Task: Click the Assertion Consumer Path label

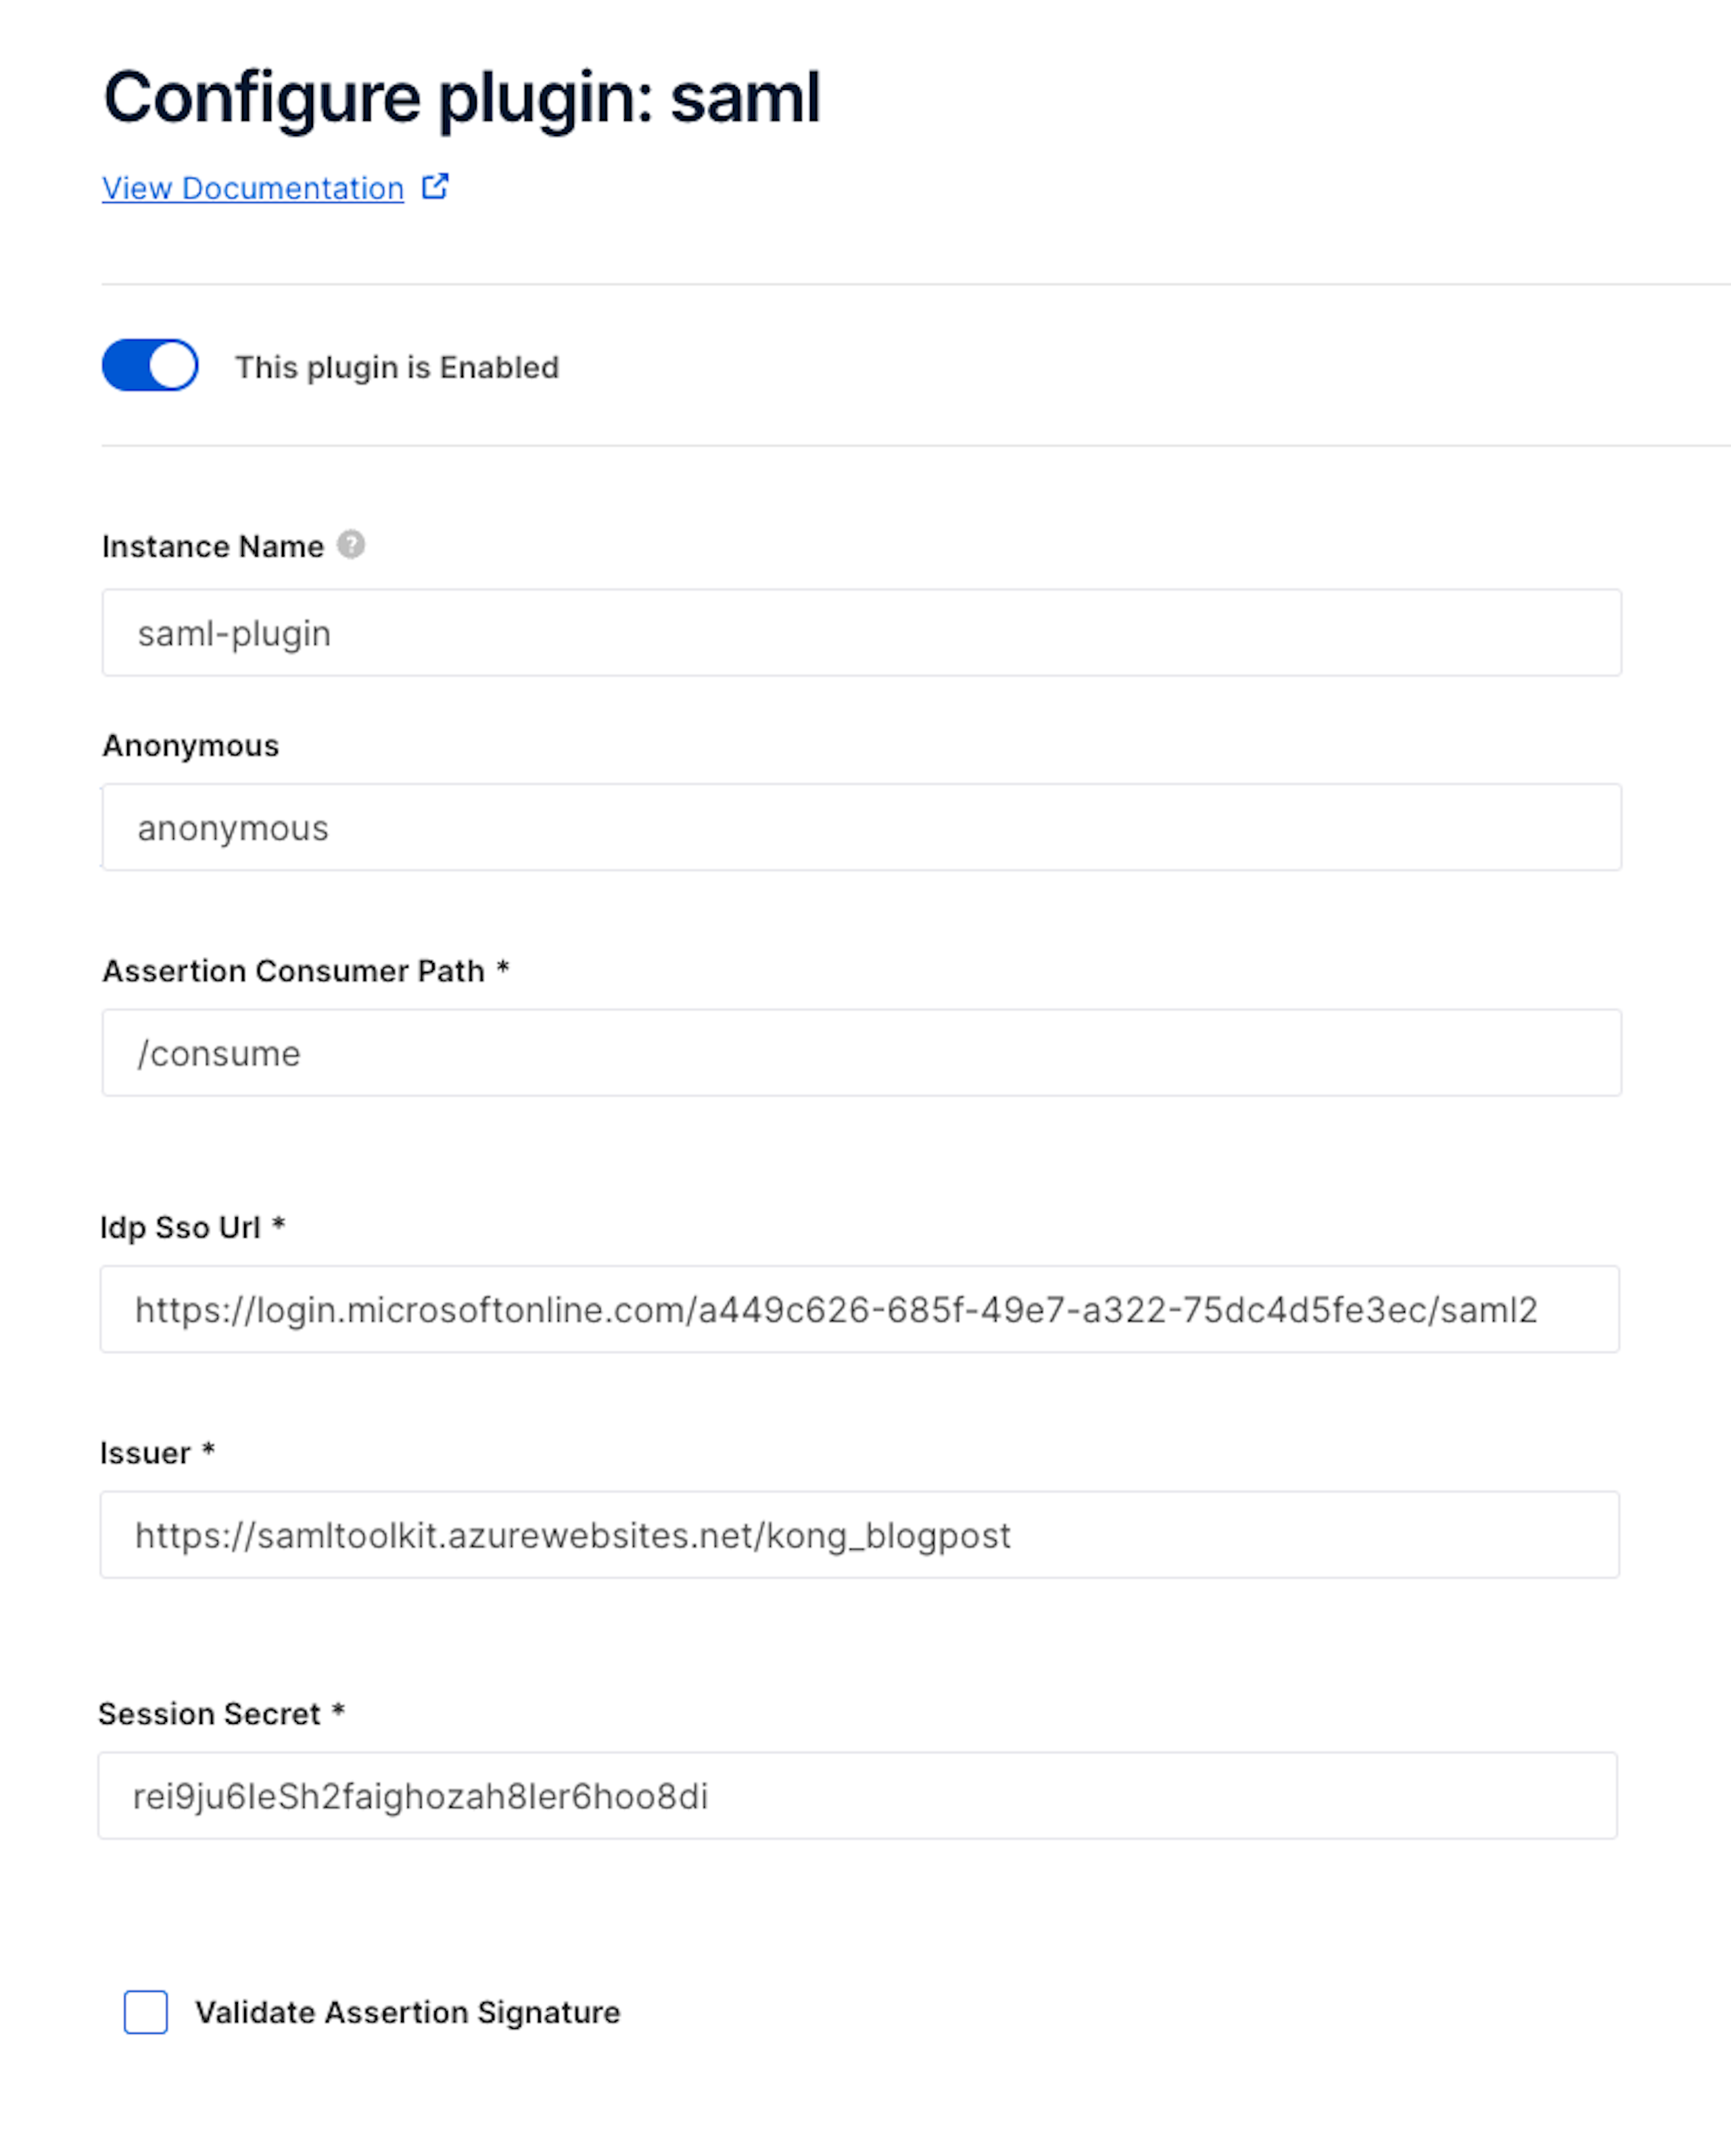Action: 293,971
